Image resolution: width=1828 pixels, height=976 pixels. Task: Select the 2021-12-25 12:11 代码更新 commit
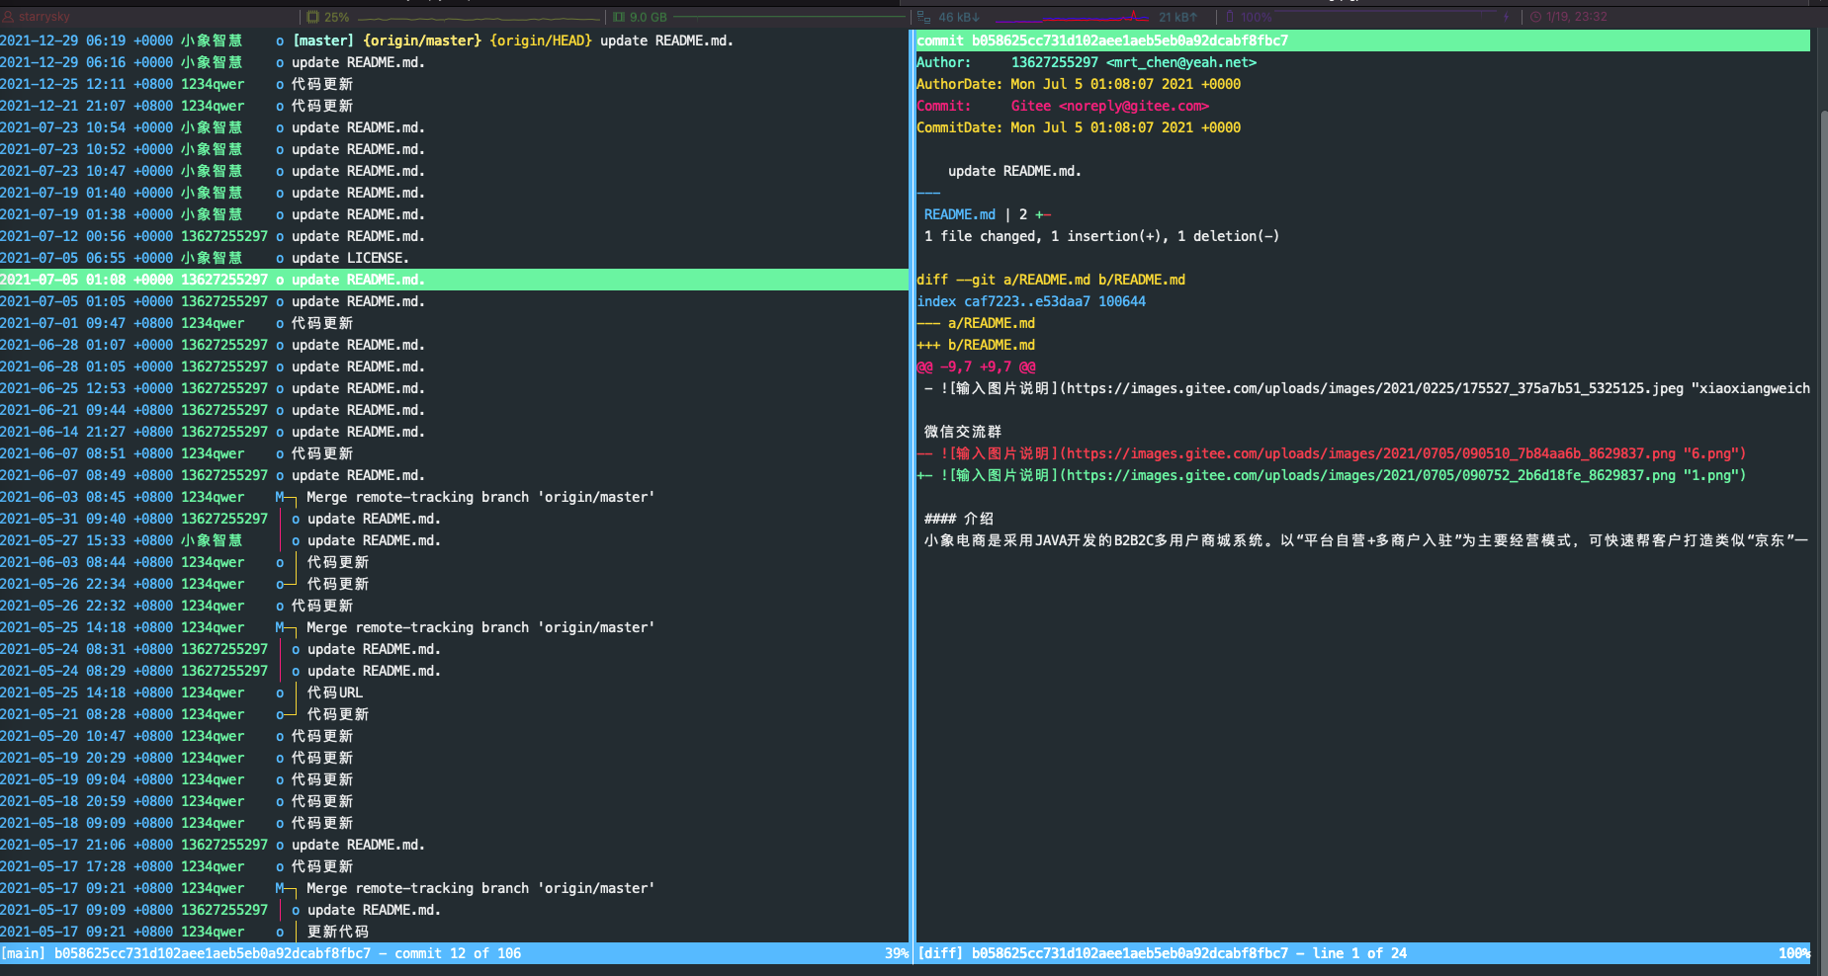click(454, 84)
